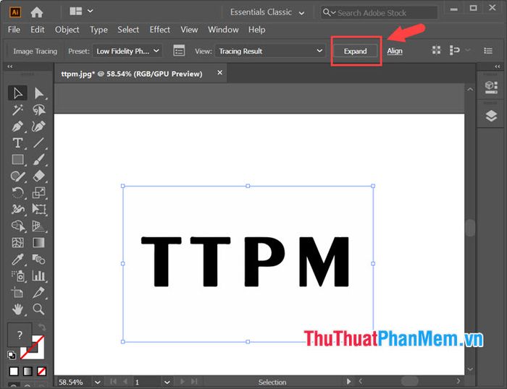Choose the Shaper tool
The height and width of the screenshot is (389, 507).
point(17,176)
